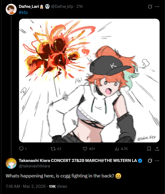Click the @takanashikiara handle
The height and width of the screenshot is (194, 165).
point(34,166)
